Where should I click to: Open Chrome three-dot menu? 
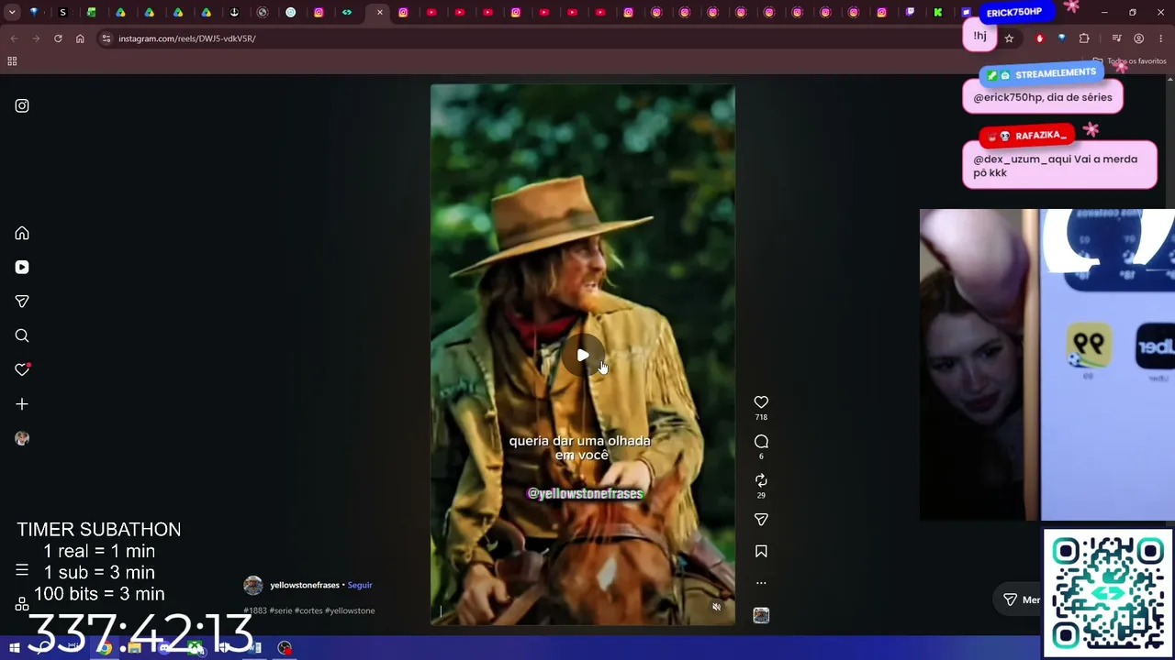pyautogui.click(x=1161, y=38)
